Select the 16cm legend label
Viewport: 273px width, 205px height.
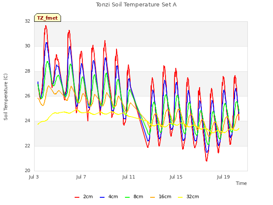coord(165,196)
